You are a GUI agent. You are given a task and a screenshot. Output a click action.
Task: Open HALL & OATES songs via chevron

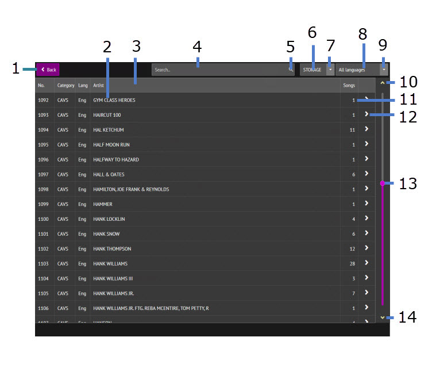366,174
